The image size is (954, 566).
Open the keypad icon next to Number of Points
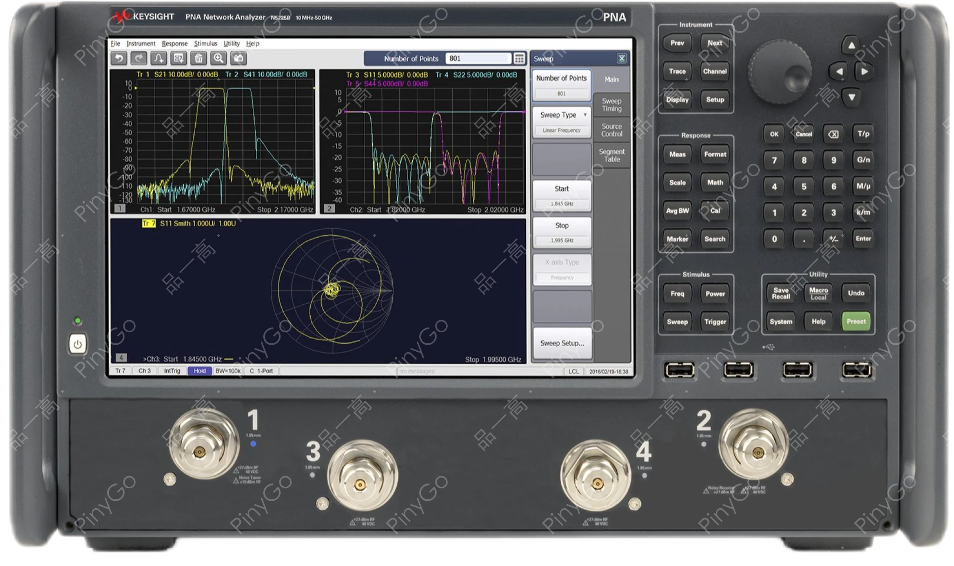(x=518, y=58)
